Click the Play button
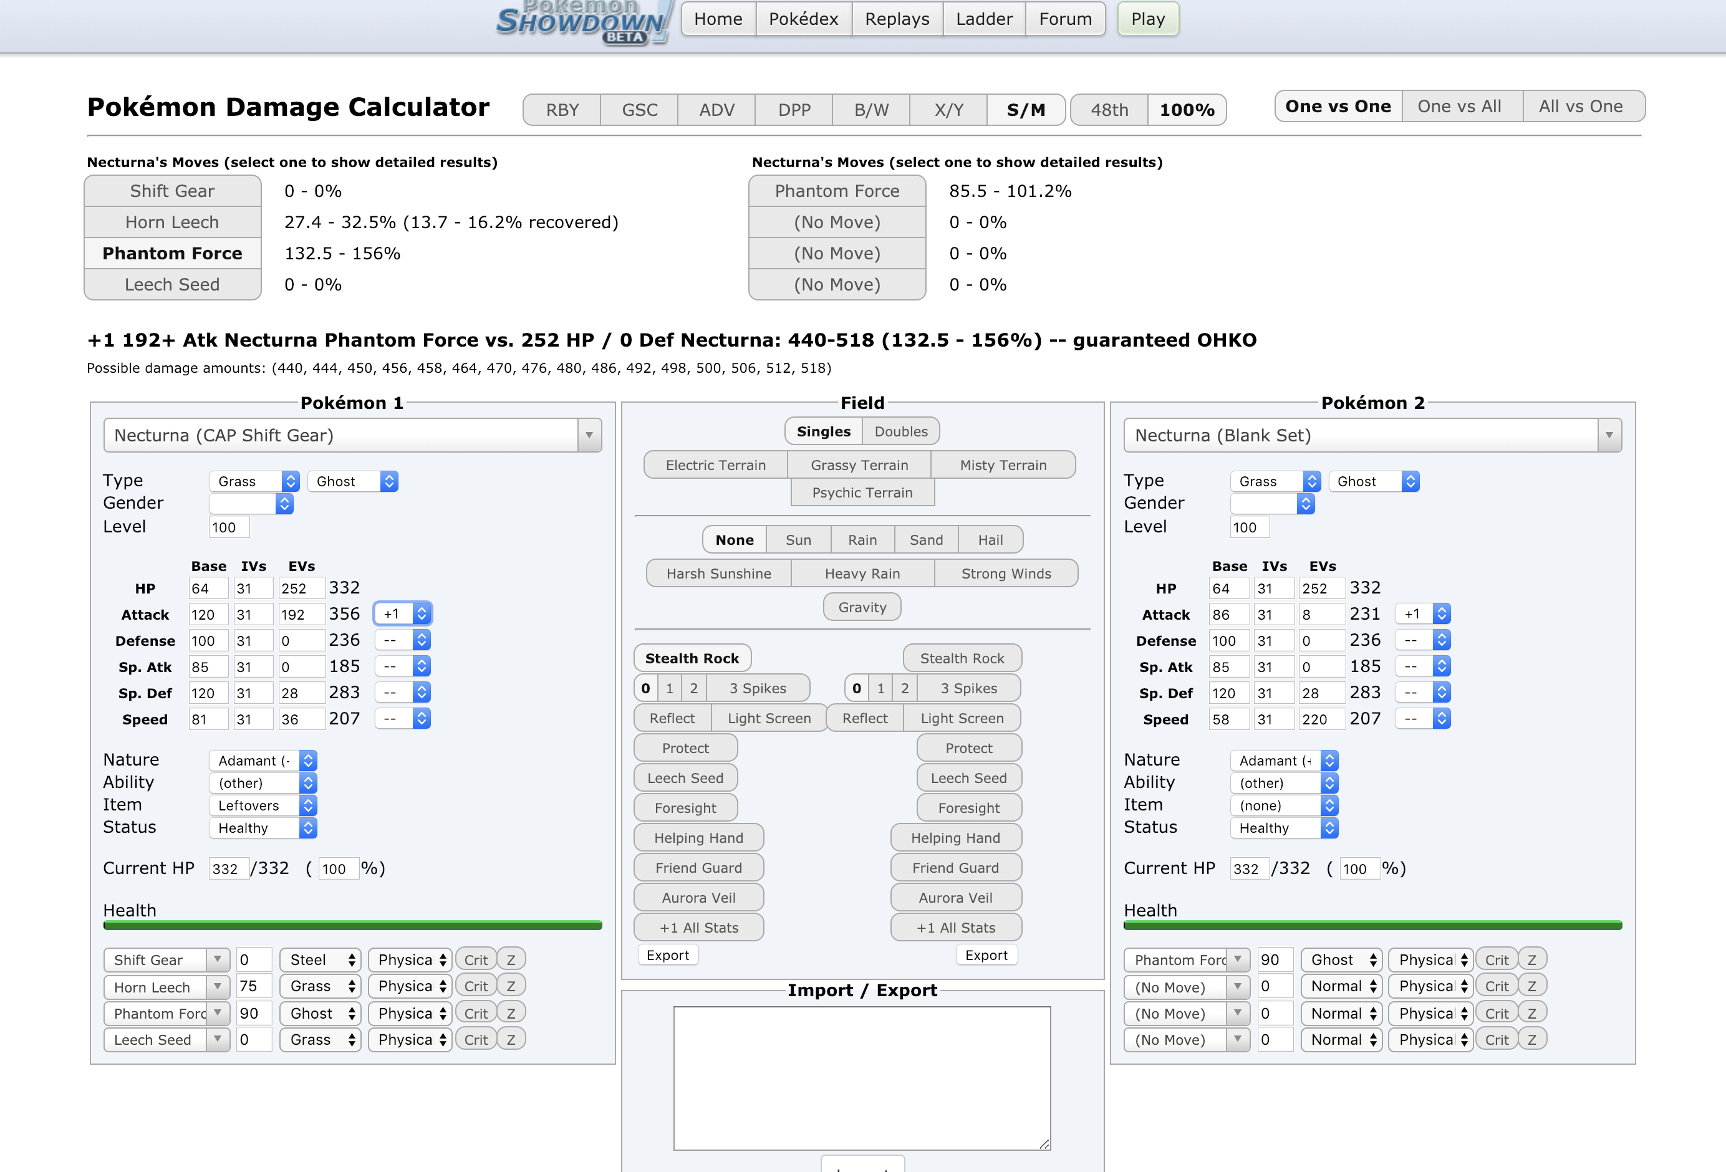1726x1172 pixels. coord(1147,19)
